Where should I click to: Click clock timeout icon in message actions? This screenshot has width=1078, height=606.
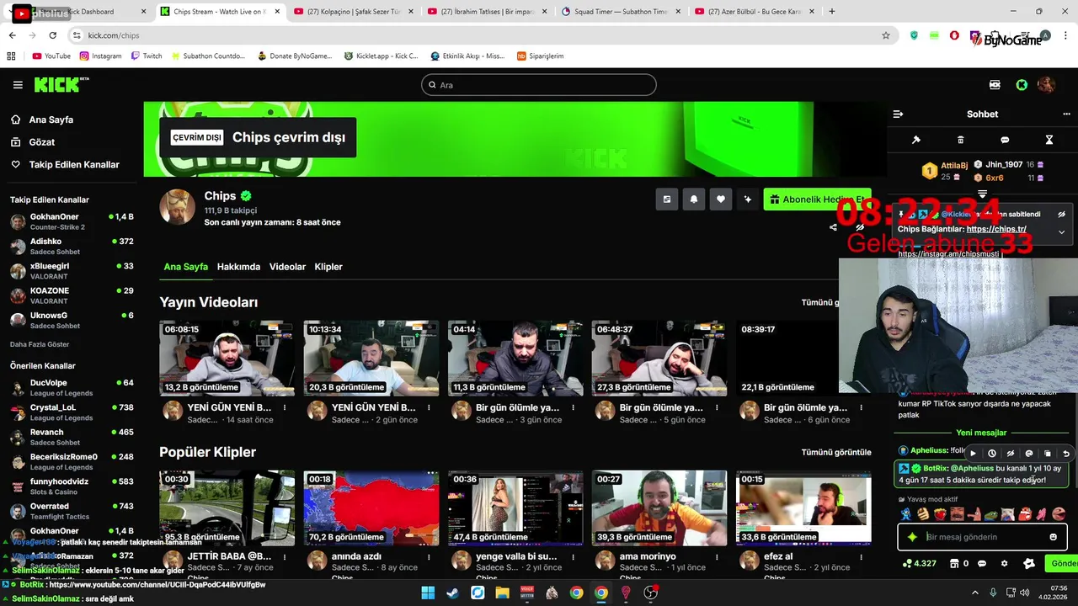tap(992, 454)
